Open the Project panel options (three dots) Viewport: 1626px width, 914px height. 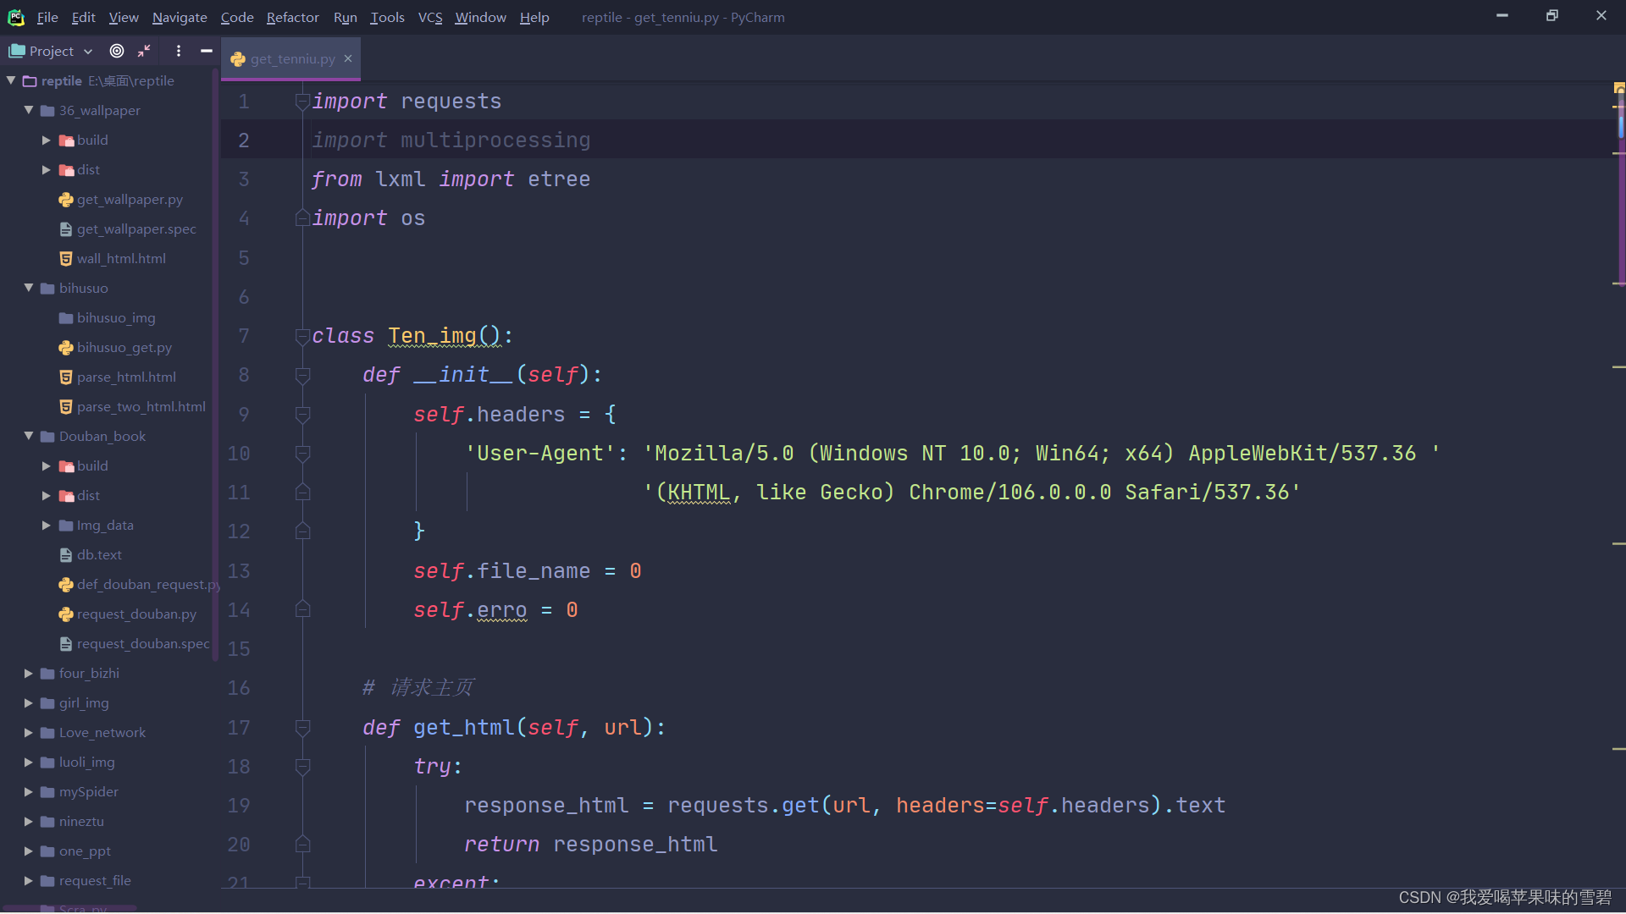tap(178, 51)
